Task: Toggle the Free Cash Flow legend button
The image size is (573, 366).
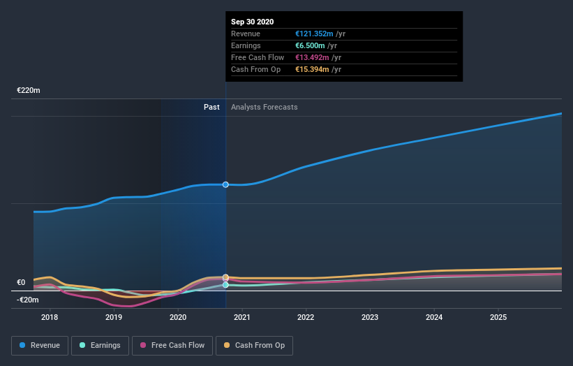Action: pos(172,346)
